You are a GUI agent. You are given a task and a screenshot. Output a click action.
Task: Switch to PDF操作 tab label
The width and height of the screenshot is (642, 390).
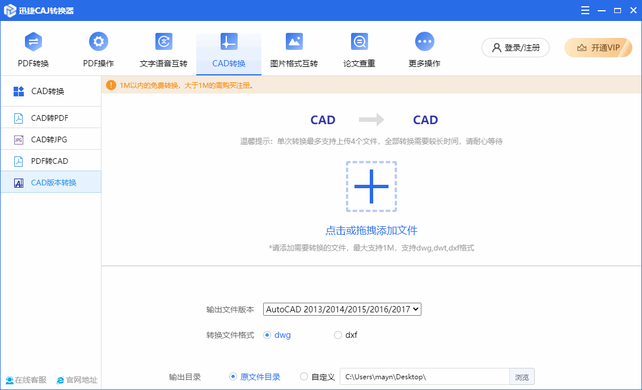98,63
